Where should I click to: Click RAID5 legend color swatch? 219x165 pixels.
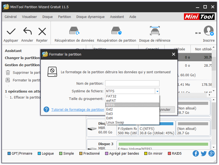point(170,154)
